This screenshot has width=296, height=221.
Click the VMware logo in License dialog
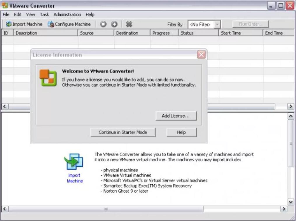click(x=48, y=78)
